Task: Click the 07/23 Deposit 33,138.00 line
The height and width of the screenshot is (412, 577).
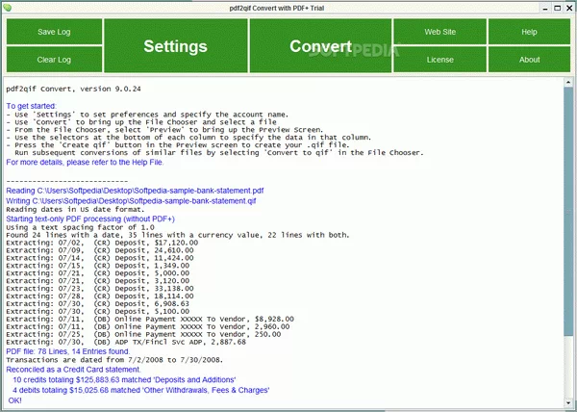Action: (100, 289)
